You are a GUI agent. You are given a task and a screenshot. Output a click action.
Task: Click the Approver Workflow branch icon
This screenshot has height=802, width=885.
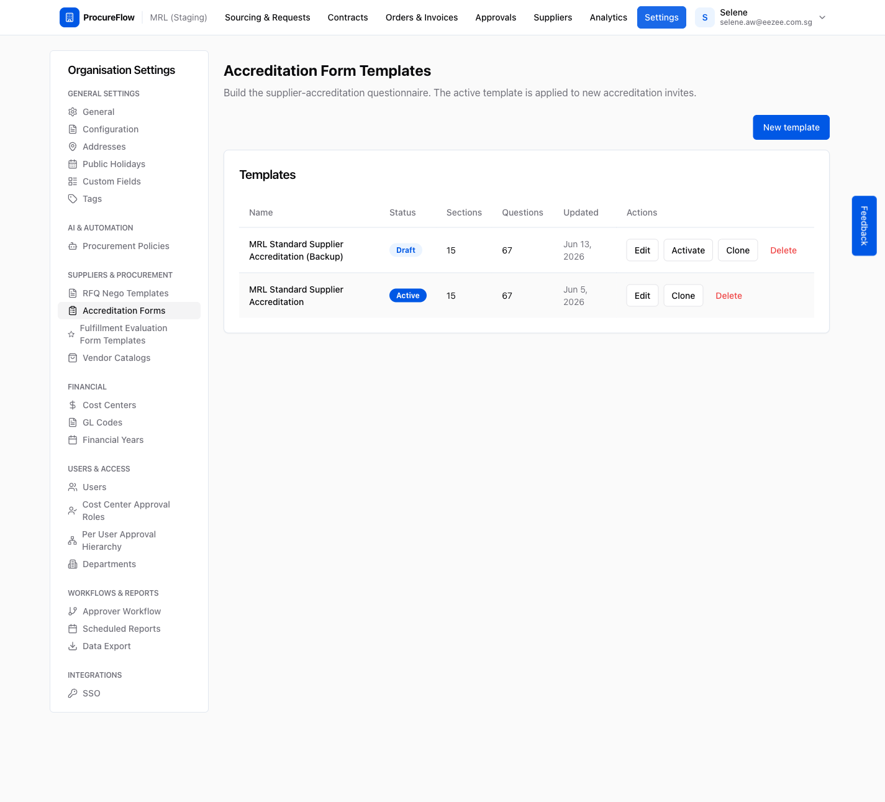click(x=73, y=611)
